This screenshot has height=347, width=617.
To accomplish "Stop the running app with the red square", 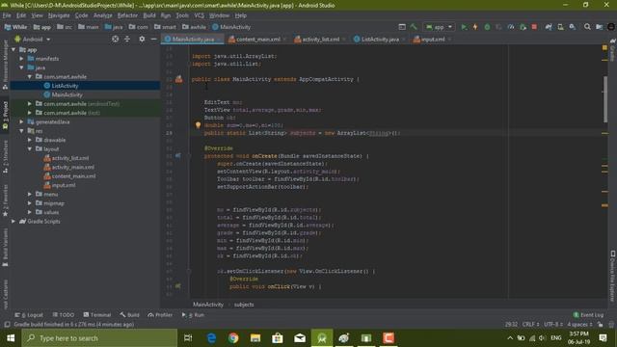I will (534, 27).
